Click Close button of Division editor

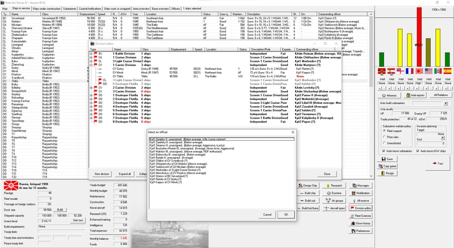coord(327,174)
